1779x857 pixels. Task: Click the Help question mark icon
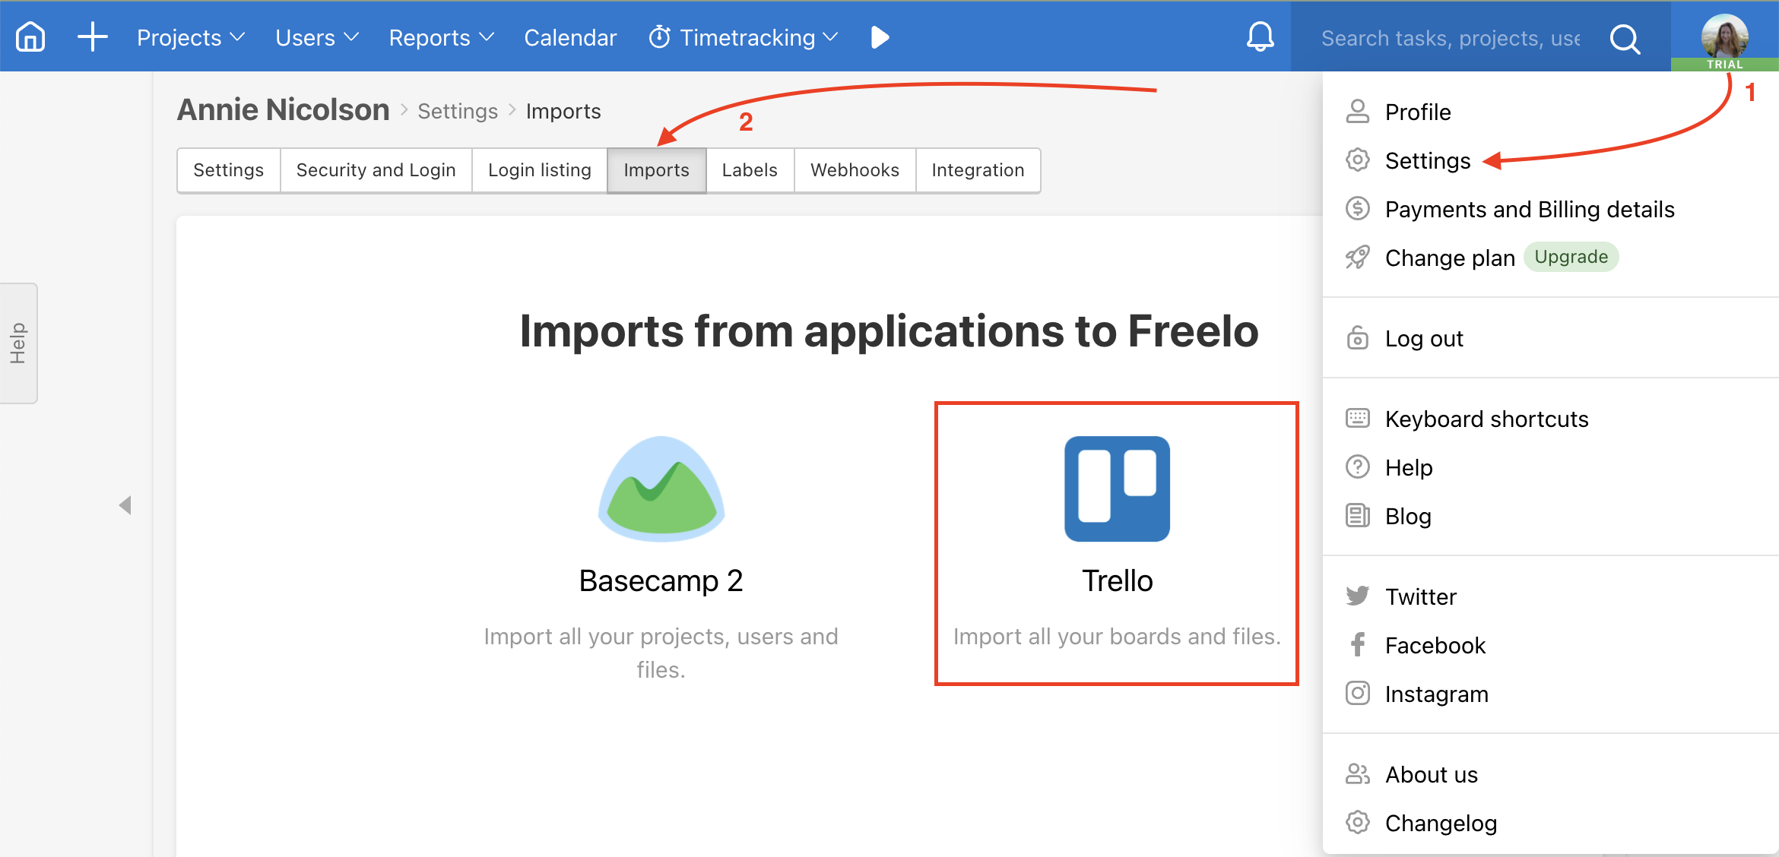1357,466
